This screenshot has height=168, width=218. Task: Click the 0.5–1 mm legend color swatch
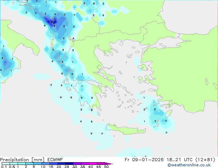[x=14, y=164]
